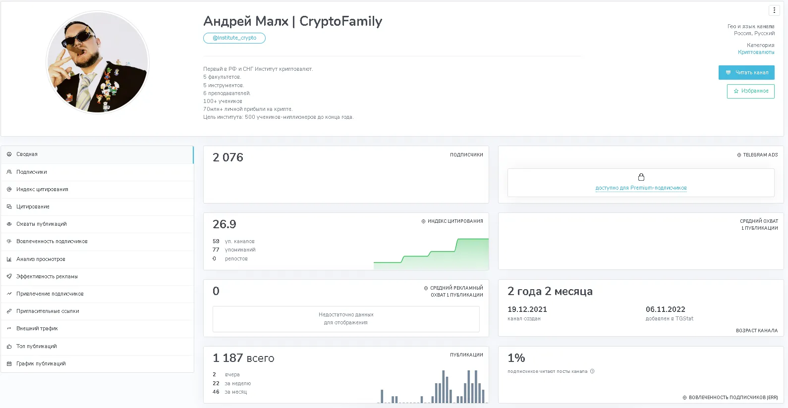Screen dimensions: 788x408
Task: Click the Пригласительные ссылки link icon
Action: pos(9,311)
